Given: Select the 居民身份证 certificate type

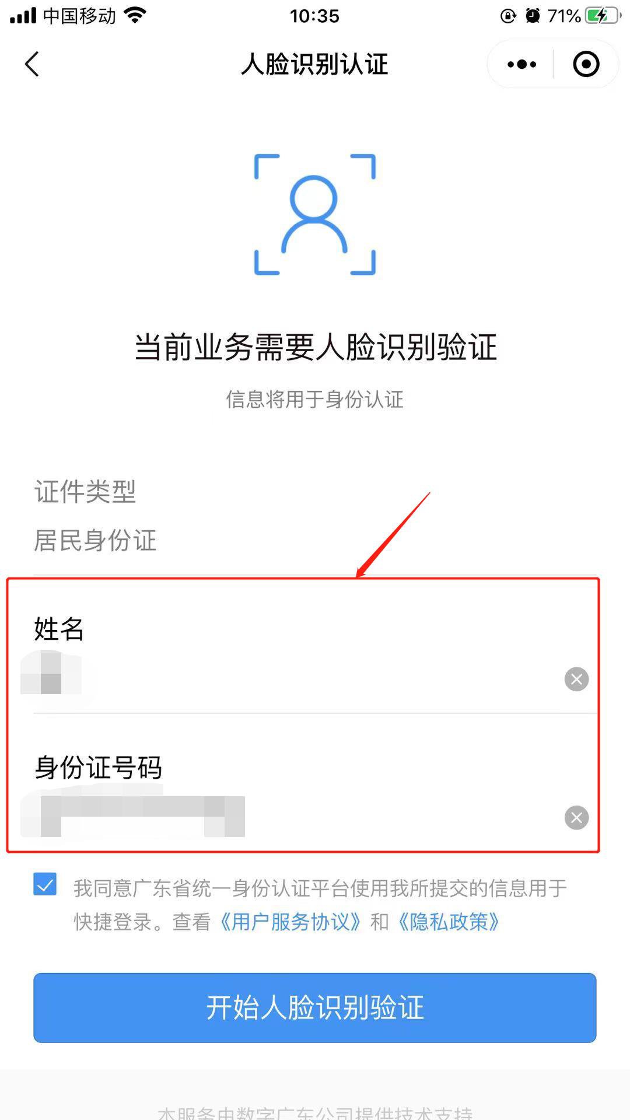Looking at the screenshot, I should (x=95, y=540).
